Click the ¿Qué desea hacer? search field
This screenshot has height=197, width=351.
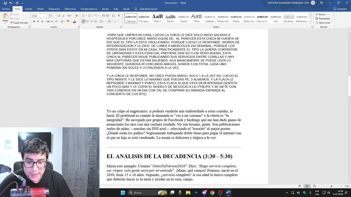[148, 9]
